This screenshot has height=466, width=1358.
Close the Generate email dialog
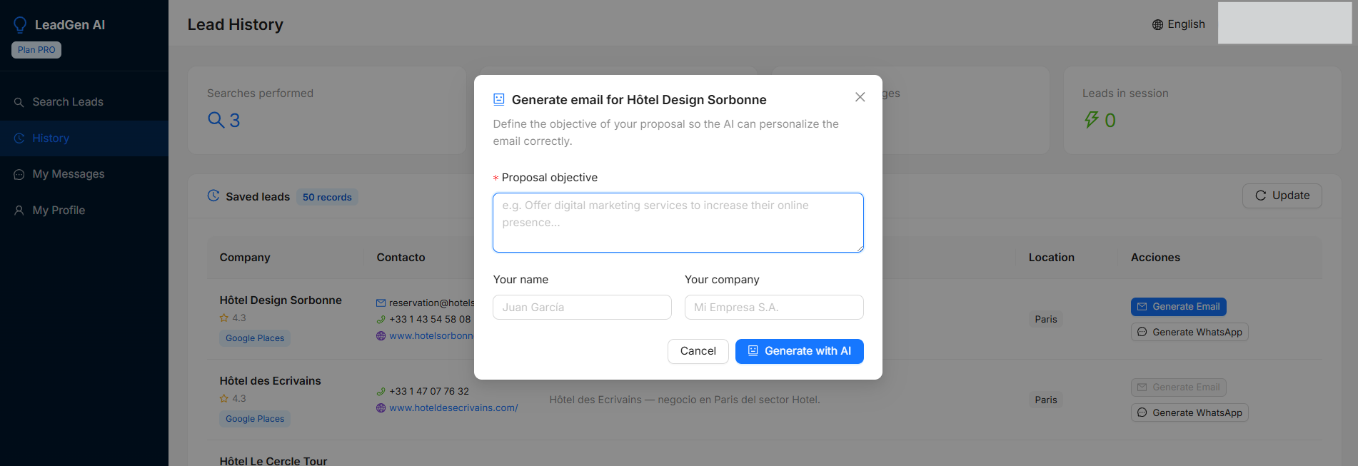pos(860,97)
